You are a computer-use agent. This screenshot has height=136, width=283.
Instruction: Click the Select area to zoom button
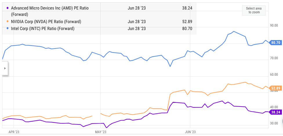pos(254,10)
